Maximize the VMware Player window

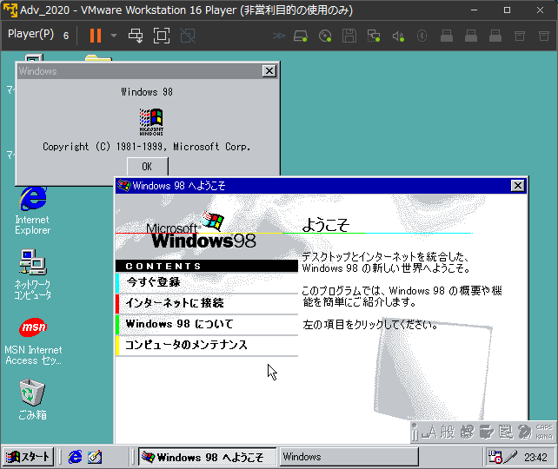coord(507,10)
